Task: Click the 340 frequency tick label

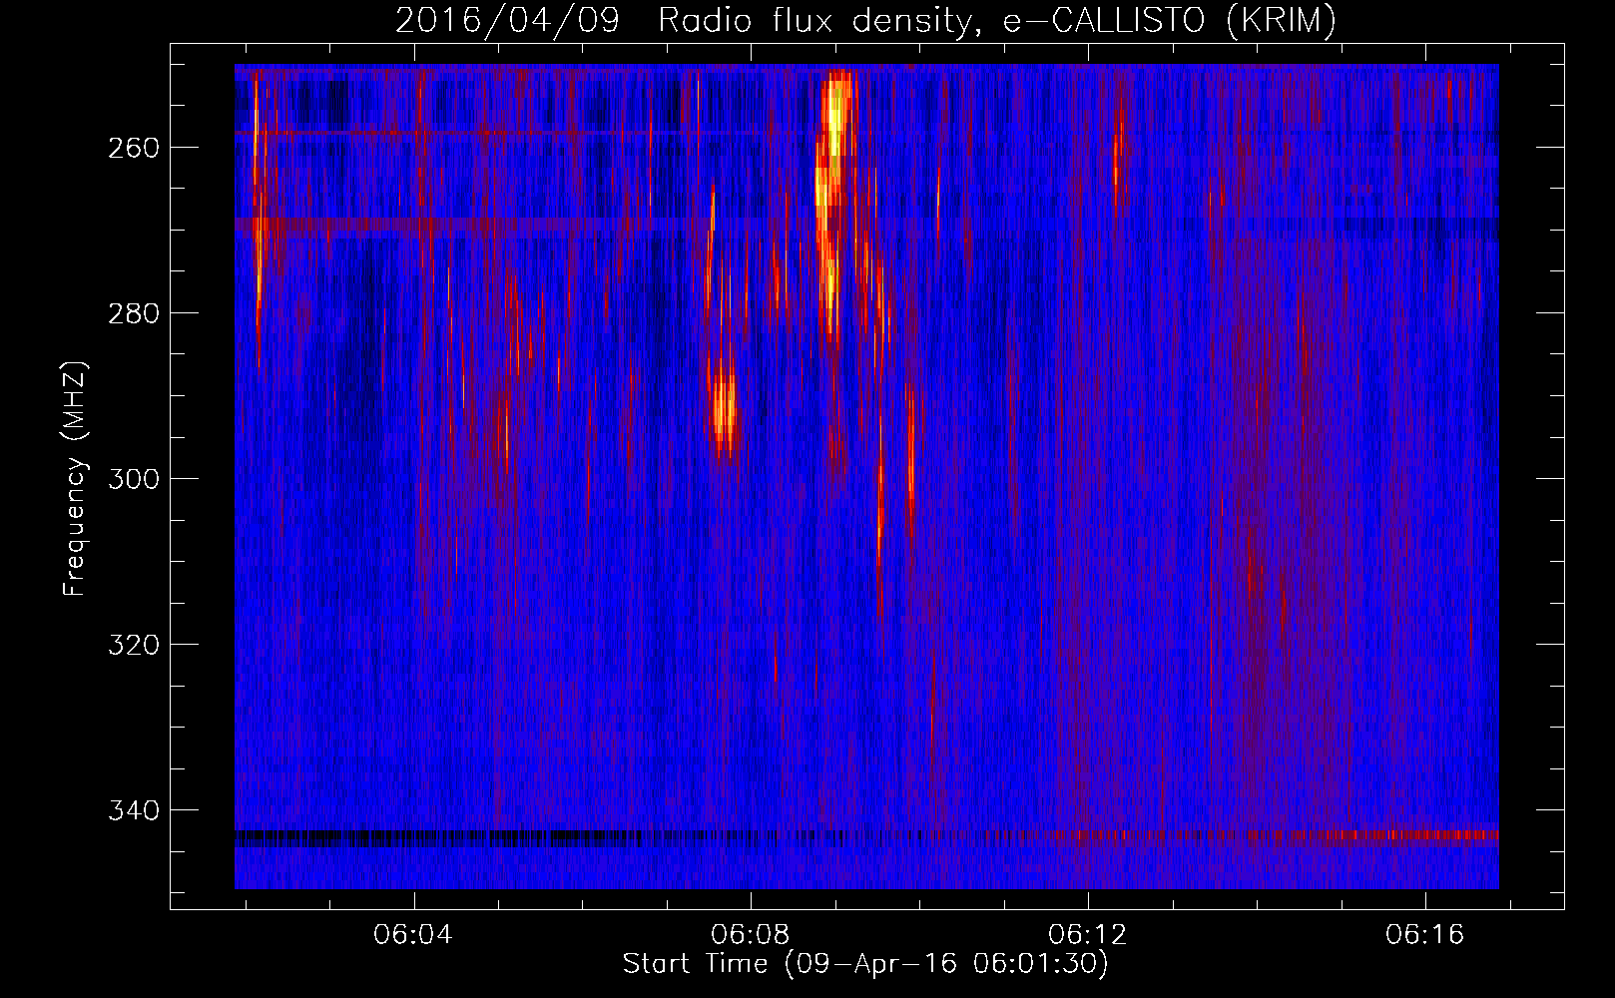Action: coord(133,810)
